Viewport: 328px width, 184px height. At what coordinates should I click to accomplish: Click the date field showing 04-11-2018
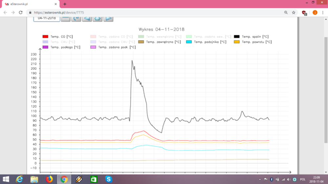47,18
